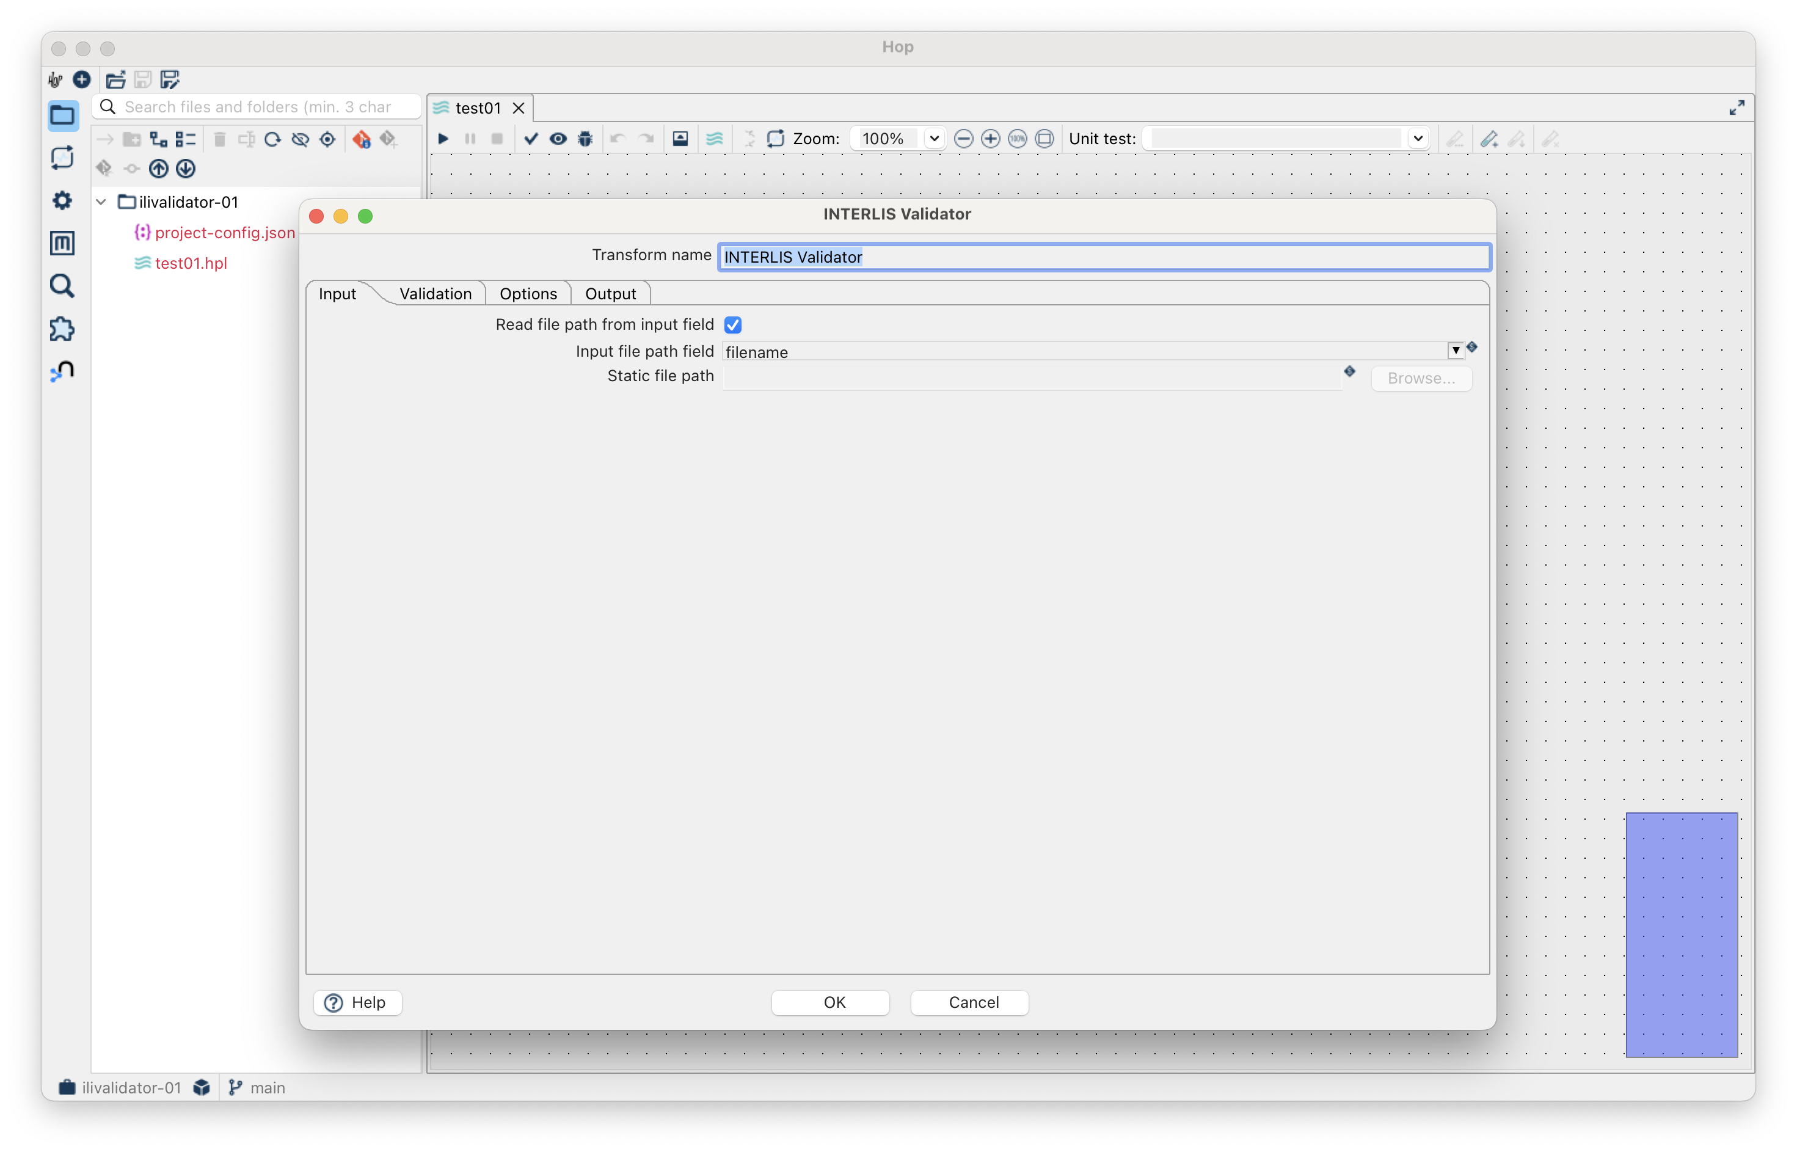Switch to the Validation tab
This screenshot has width=1797, height=1152.
tap(436, 293)
